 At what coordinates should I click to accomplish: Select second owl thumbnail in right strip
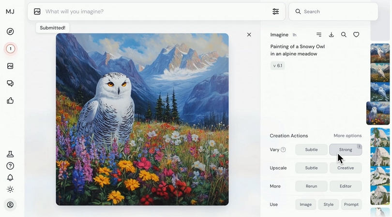[380, 72]
